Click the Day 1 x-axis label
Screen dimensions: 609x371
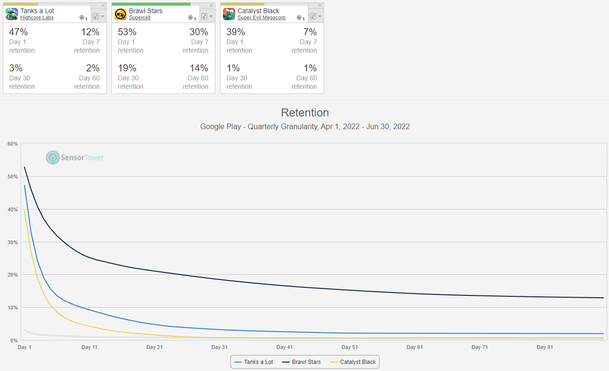pyautogui.click(x=24, y=348)
